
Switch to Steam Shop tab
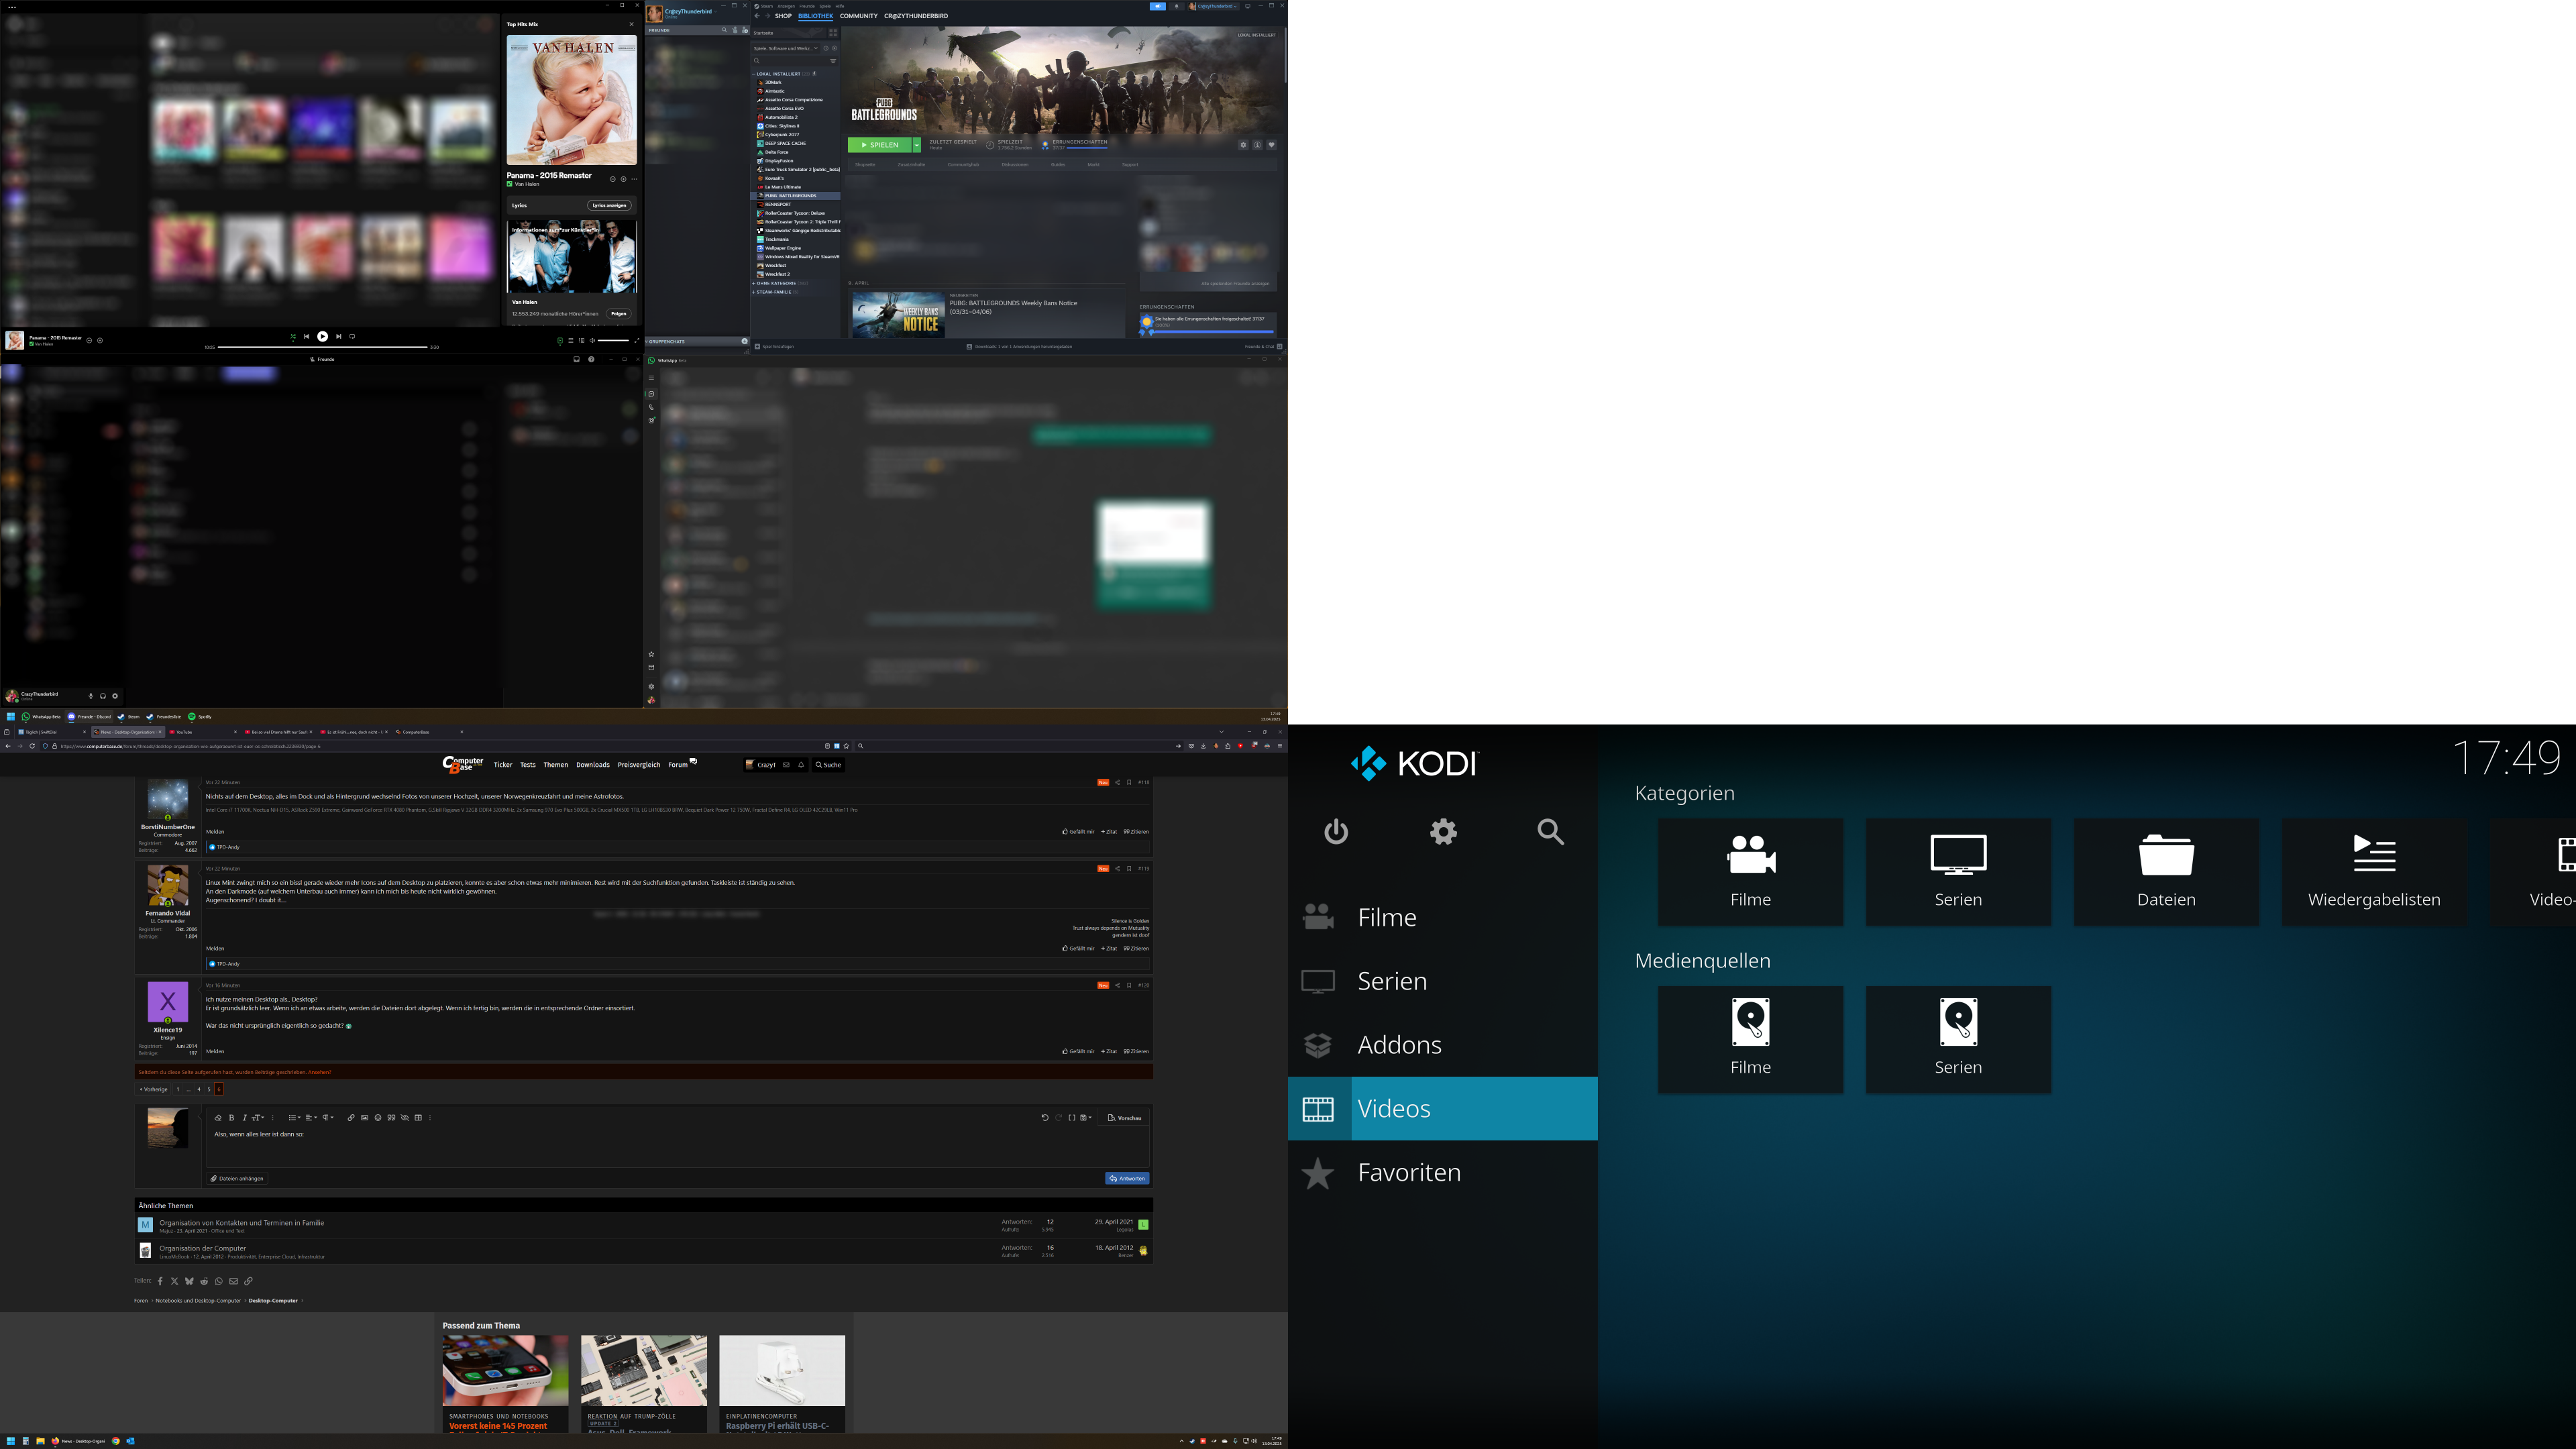(x=783, y=16)
